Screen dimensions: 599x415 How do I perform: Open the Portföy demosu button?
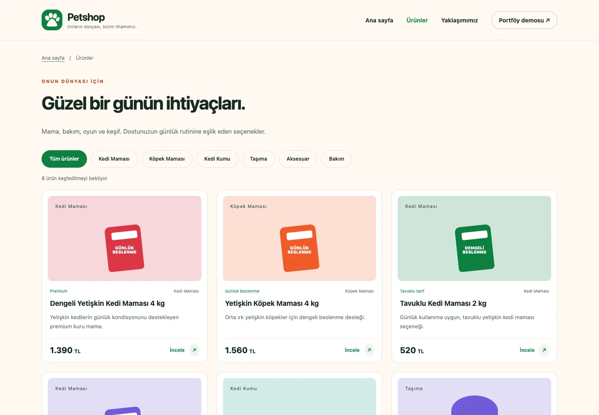click(524, 20)
